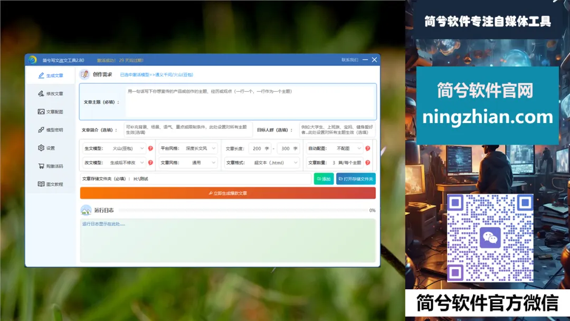Viewport: 570px width, 321px height.
Task: Click the 设置 gear icon in sidebar
Action: coord(41,148)
